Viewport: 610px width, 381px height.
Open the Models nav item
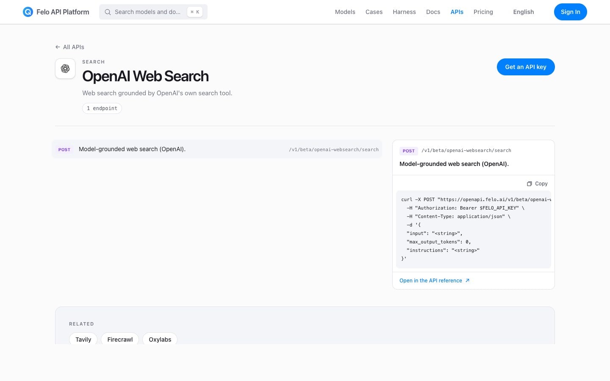pos(345,12)
